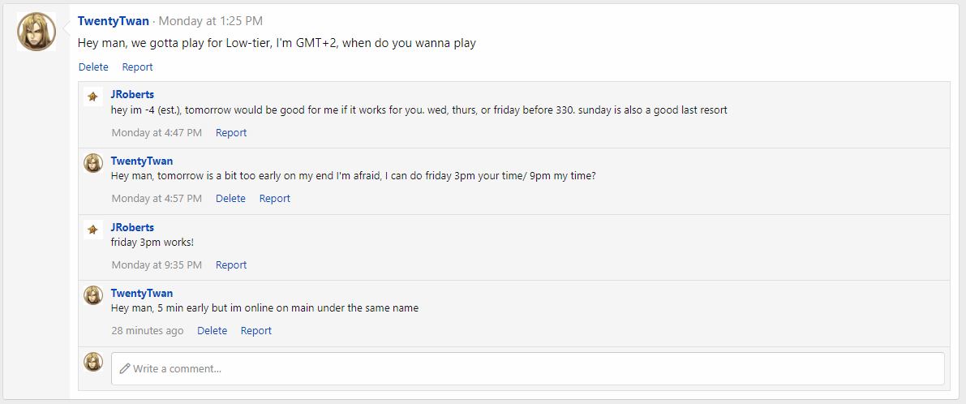Delete the comment posted Monday at 4:57 PM
This screenshot has width=966, height=404.
click(x=230, y=199)
